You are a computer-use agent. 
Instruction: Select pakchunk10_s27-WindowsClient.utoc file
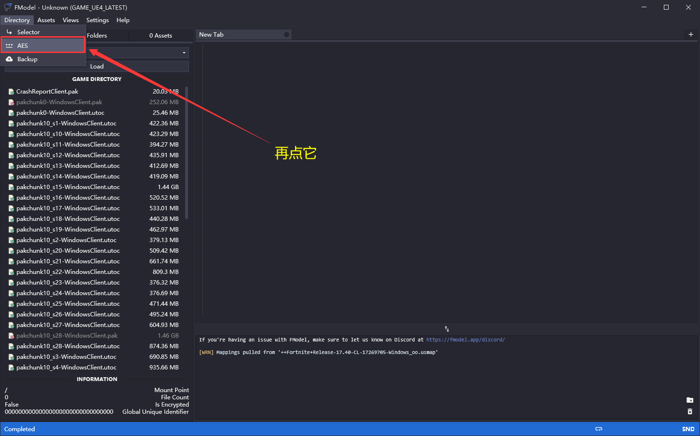(94, 325)
